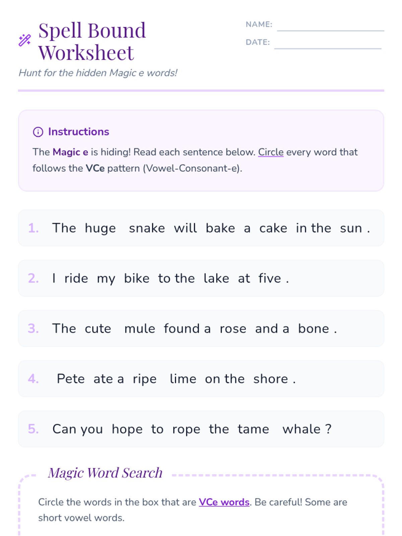Click the word "whale" in sentence 5
402x536 pixels.
coord(301,429)
